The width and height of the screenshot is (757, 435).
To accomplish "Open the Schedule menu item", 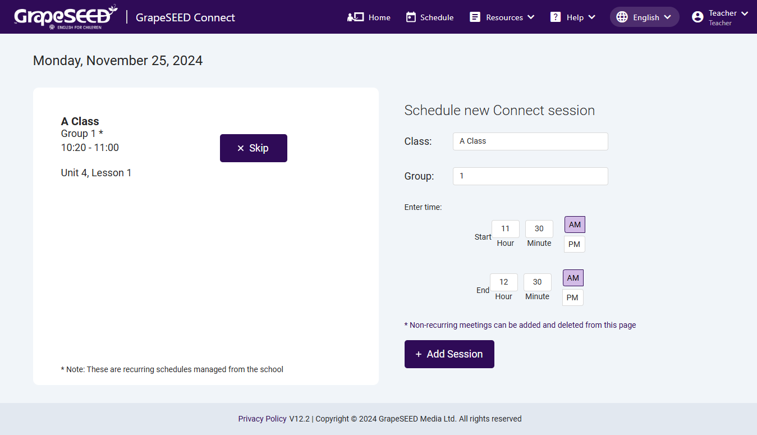I will (x=429, y=17).
